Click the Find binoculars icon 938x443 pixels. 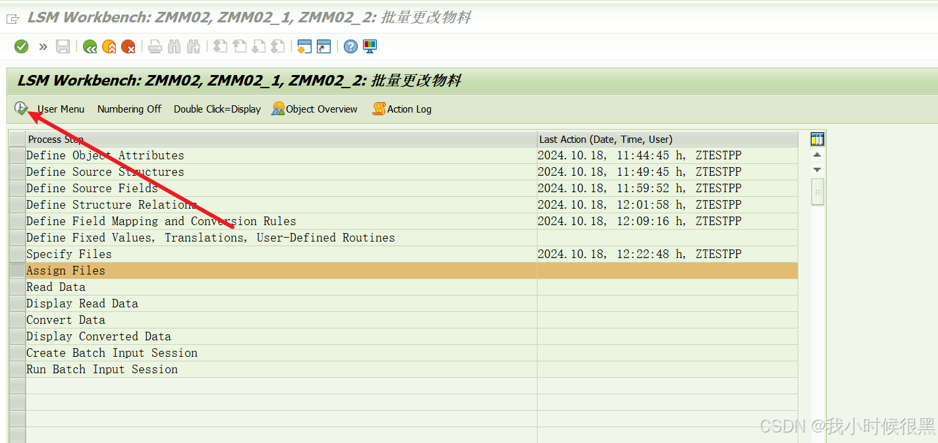click(174, 46)
